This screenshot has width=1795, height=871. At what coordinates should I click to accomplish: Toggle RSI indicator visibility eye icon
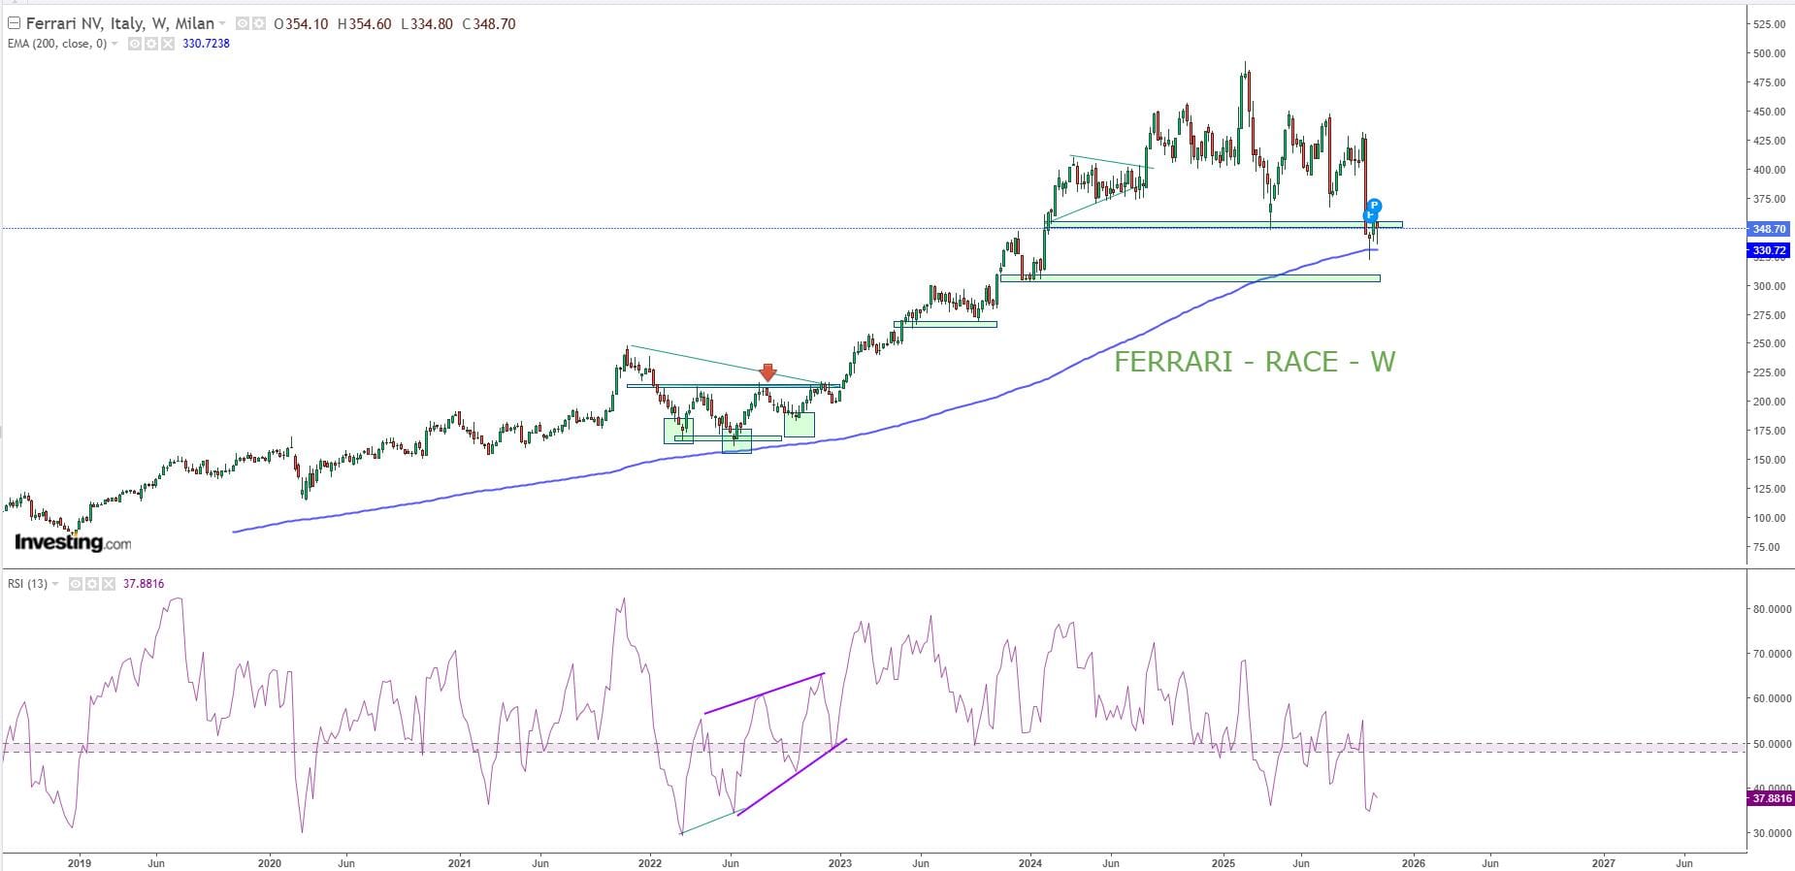click(x=75, y=584)
